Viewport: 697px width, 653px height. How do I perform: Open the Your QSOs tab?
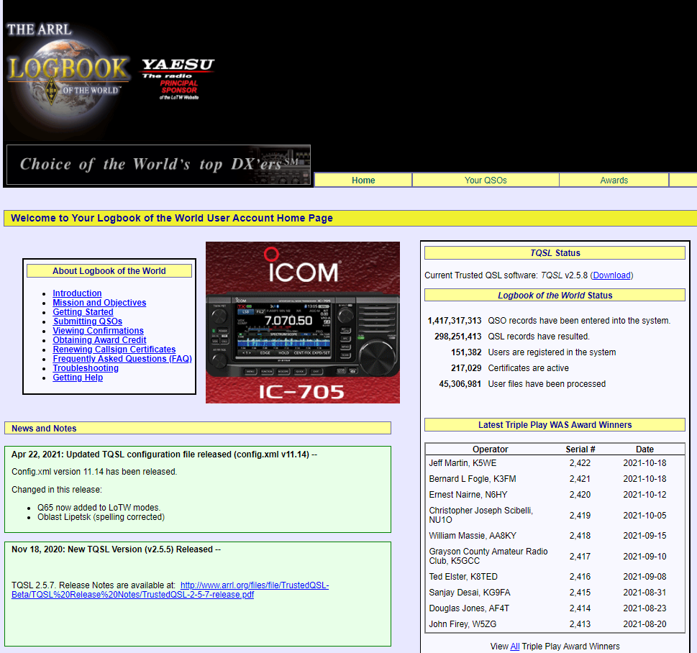(486, 180)
